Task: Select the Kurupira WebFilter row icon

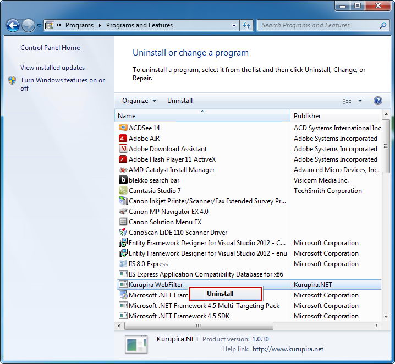Action: (x=123, y=284)
